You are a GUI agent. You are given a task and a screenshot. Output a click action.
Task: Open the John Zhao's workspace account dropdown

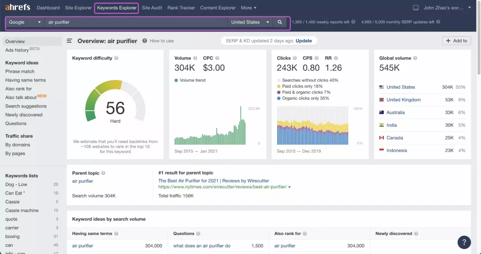tap(447, 8)
